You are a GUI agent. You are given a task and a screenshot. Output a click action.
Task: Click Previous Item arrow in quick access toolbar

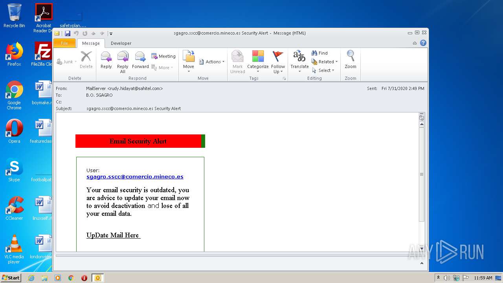94,33
